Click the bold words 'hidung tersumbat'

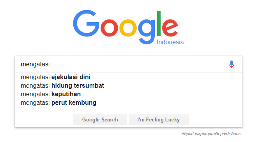pos(78,85)
